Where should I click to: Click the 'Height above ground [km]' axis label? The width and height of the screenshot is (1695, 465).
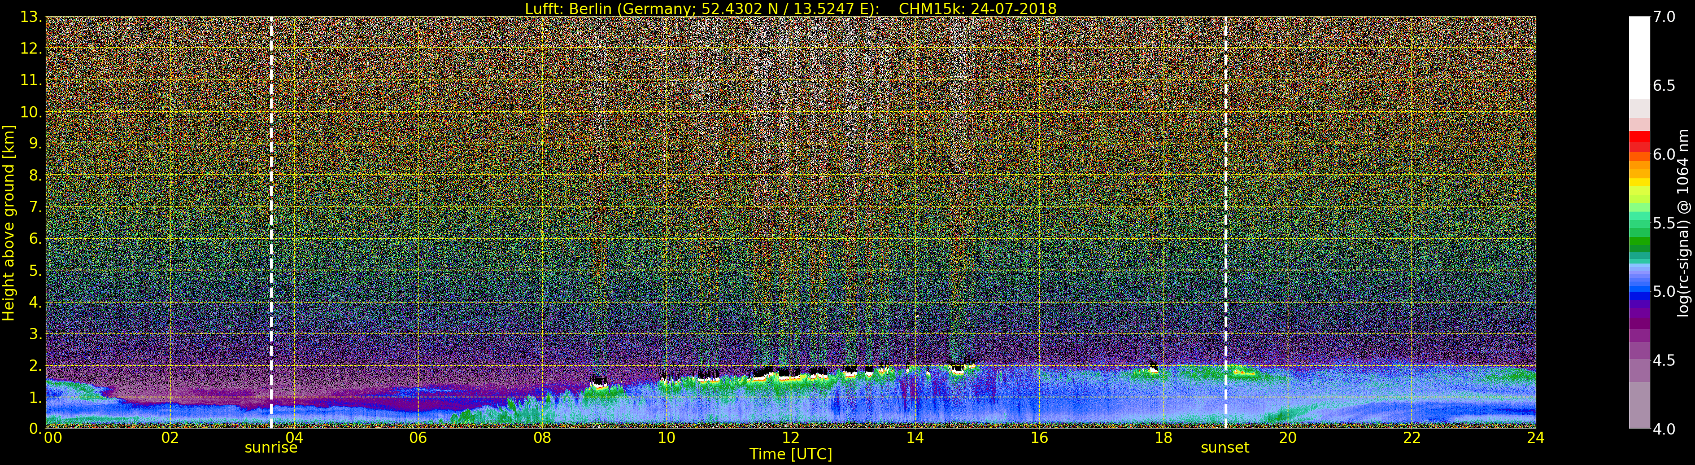pyautogui.click(x=8, y=223)
